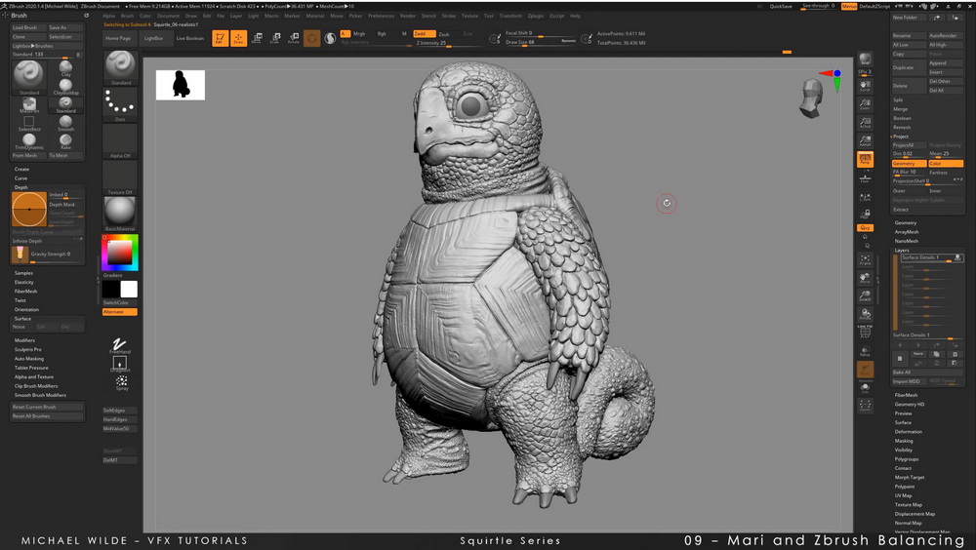Toggle the Qxyz rotation axis button
Image resolution: width=976 pixels, height=550 pixels.
[x=865, y=228]
